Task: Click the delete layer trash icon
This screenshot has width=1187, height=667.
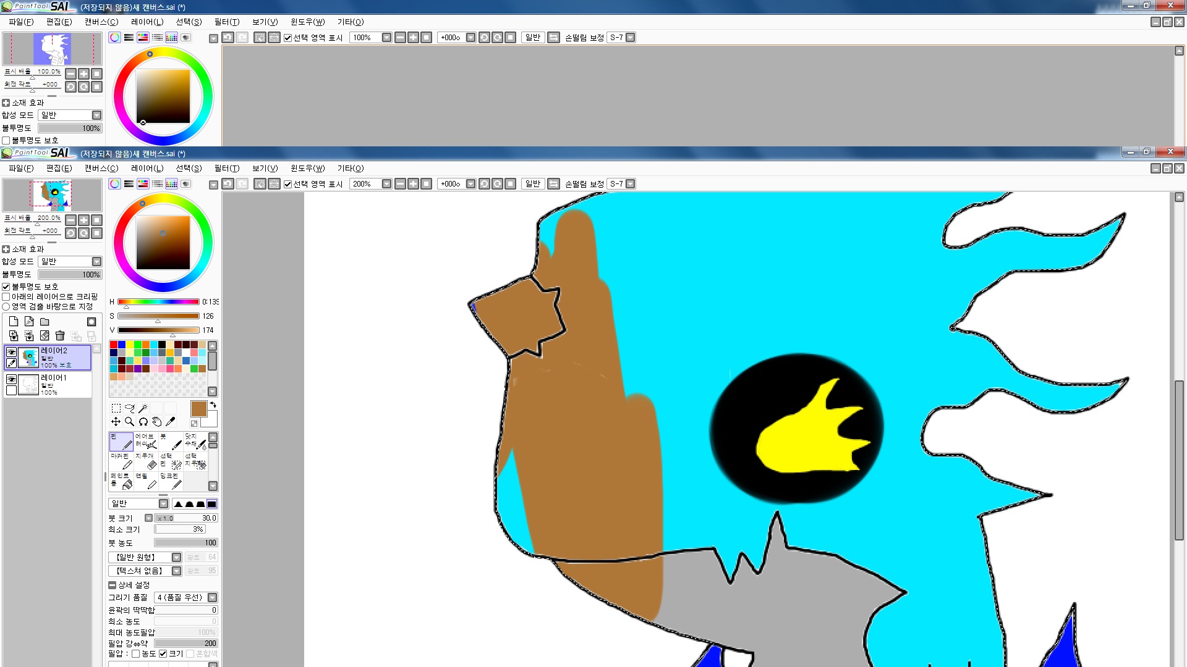Action: point(60,336)
